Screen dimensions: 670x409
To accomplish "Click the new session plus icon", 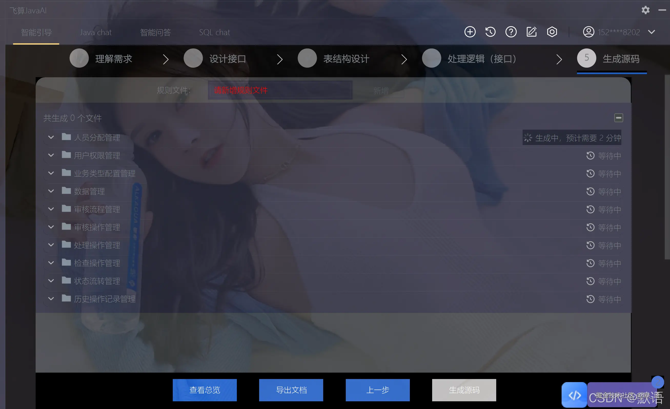I will coord(470,32).
